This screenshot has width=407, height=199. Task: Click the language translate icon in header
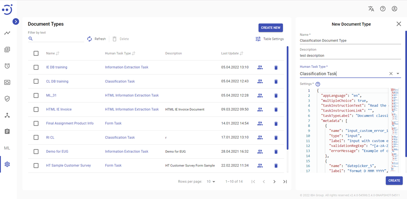[371, 9]
